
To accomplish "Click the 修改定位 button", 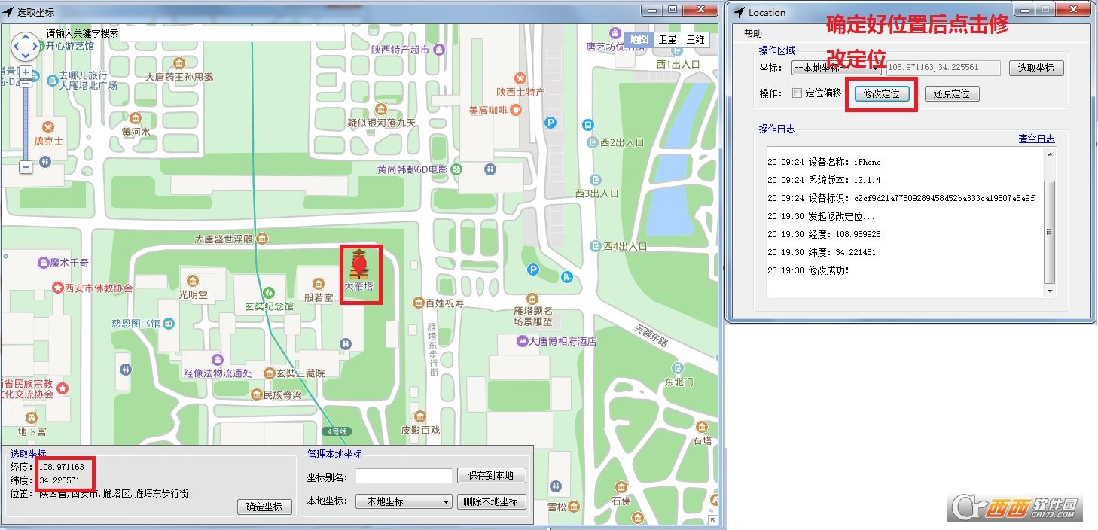I will [882, 94].
